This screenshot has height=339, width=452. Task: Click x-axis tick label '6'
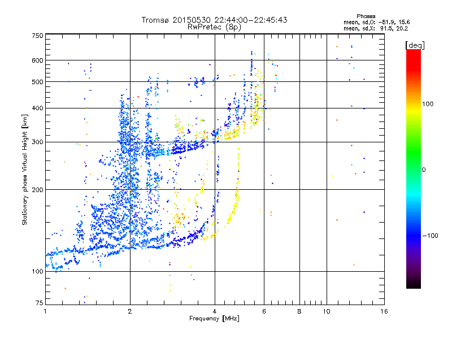tap(264, 311)
